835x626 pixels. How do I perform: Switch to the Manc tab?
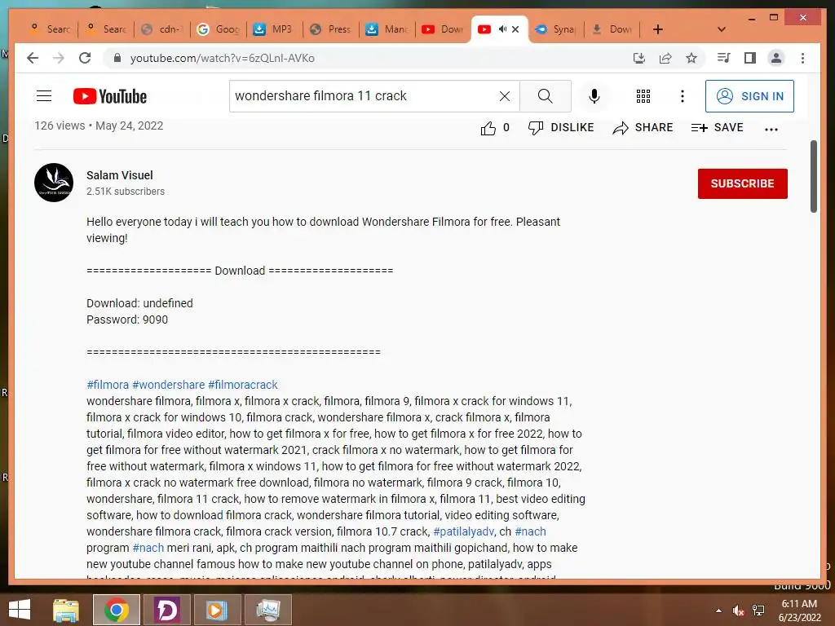[387, 29]
